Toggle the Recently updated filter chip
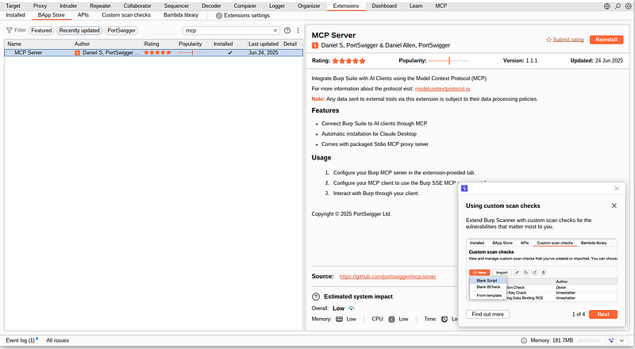This screenshot has width=635, height=349. pyautogui.click(x=79, y=30)
